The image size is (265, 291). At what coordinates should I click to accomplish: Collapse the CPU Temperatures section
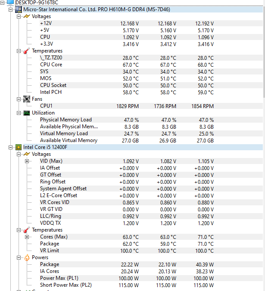19,230
